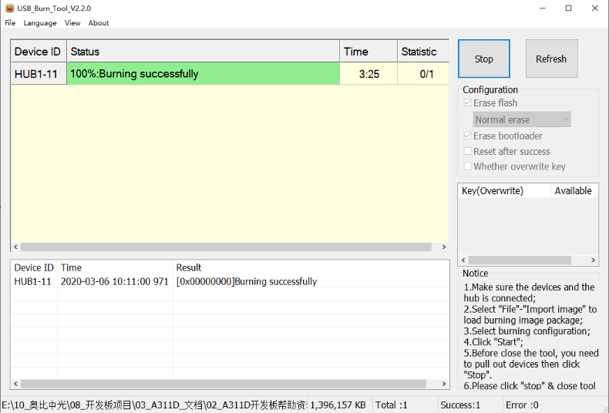Image resolution: width=609 pixels, height=413 pixels.
Task: Click the Statistic column header
Action: pos(423,52)
